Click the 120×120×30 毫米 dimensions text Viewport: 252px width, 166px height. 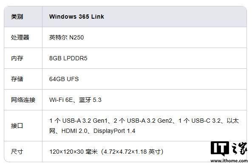pos(74,152)
